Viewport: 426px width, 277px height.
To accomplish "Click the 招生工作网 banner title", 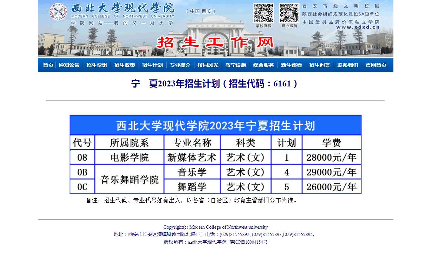I will pos(215,42).
